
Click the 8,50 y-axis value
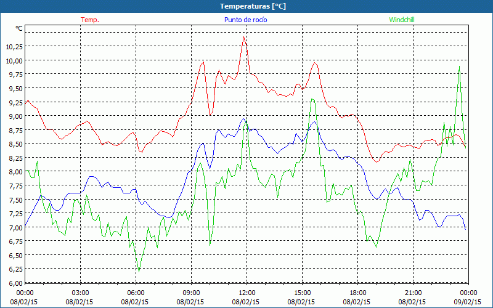(x=16, y=144)
